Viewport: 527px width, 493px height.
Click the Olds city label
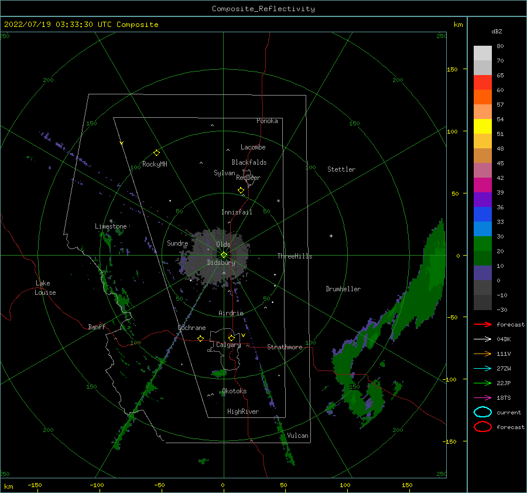(x=223, y=244)
